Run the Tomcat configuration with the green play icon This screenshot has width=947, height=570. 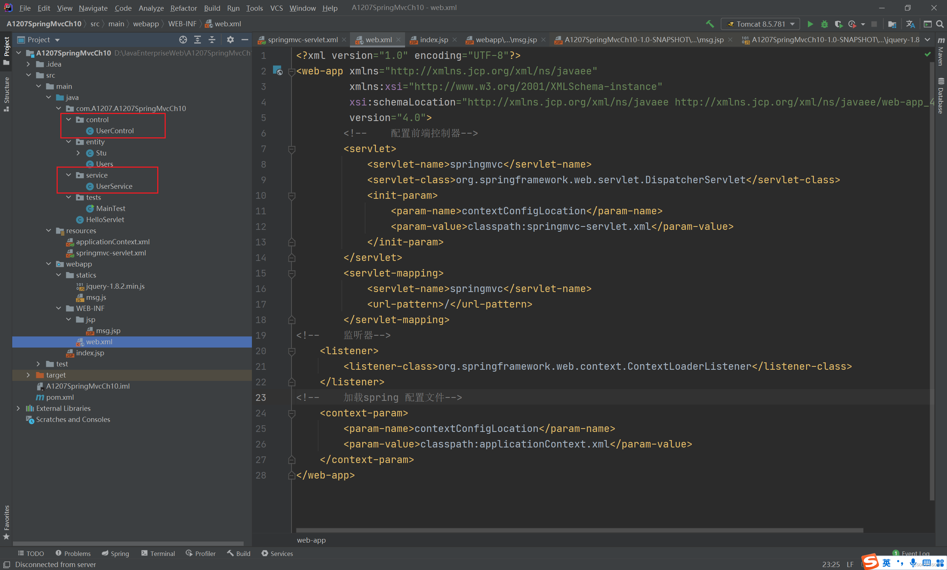(810, 24)
